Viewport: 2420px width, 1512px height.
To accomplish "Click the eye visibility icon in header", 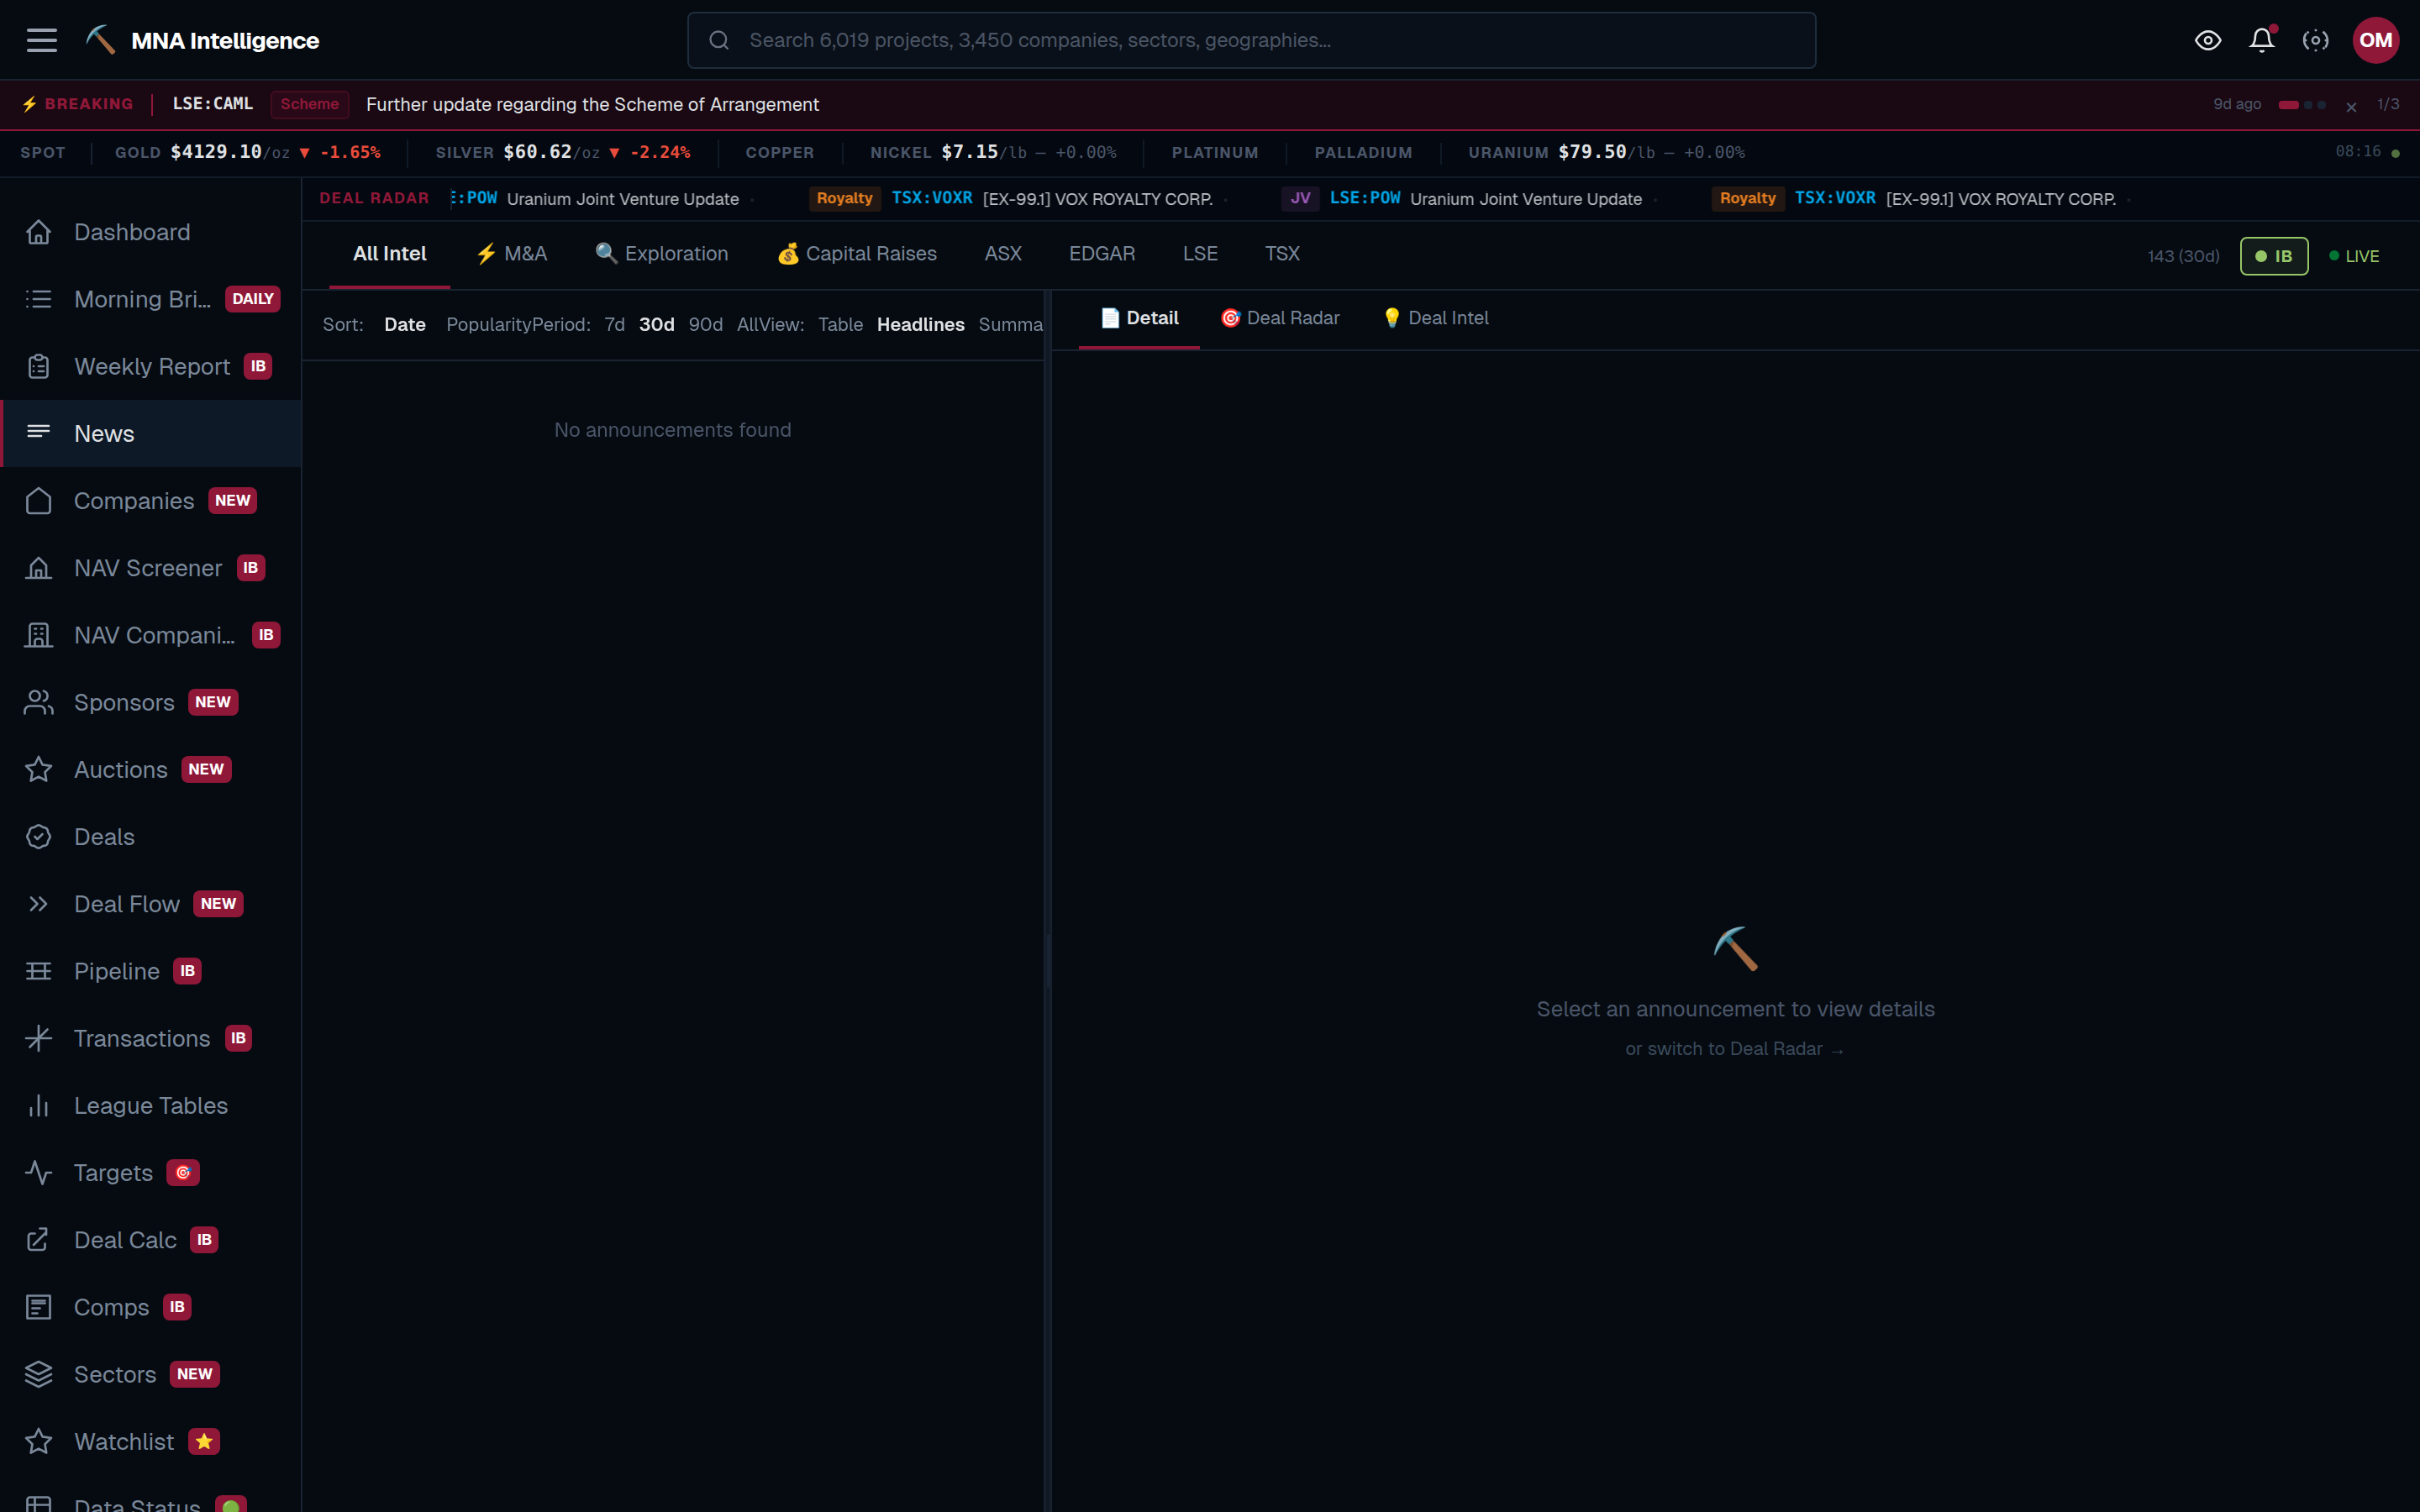I will click(2208, 40).
